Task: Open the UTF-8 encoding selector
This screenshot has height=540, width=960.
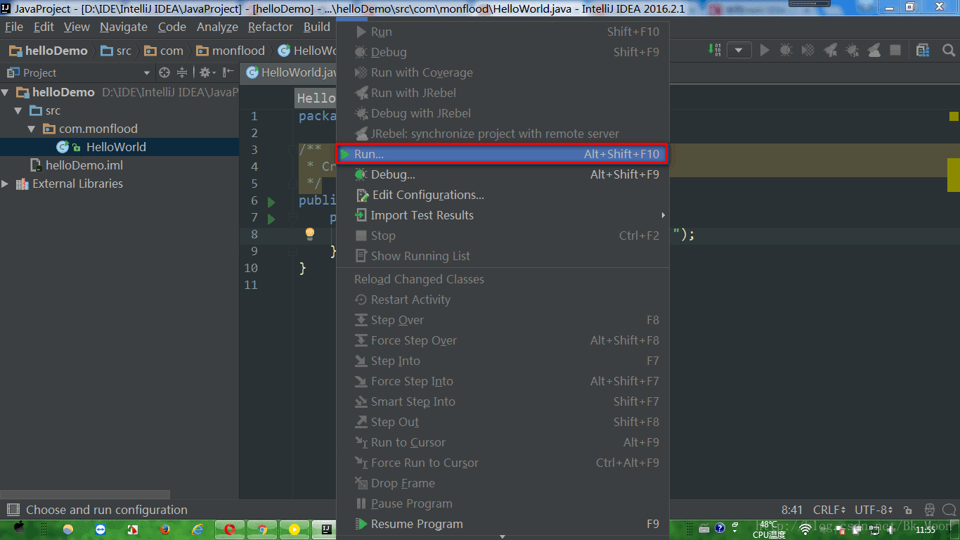Action: pos(874,510)
